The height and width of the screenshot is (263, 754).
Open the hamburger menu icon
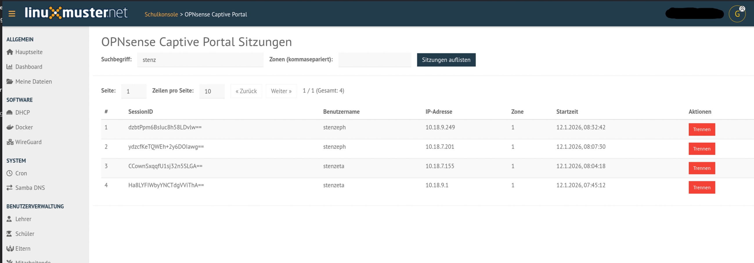coord(12,14)
